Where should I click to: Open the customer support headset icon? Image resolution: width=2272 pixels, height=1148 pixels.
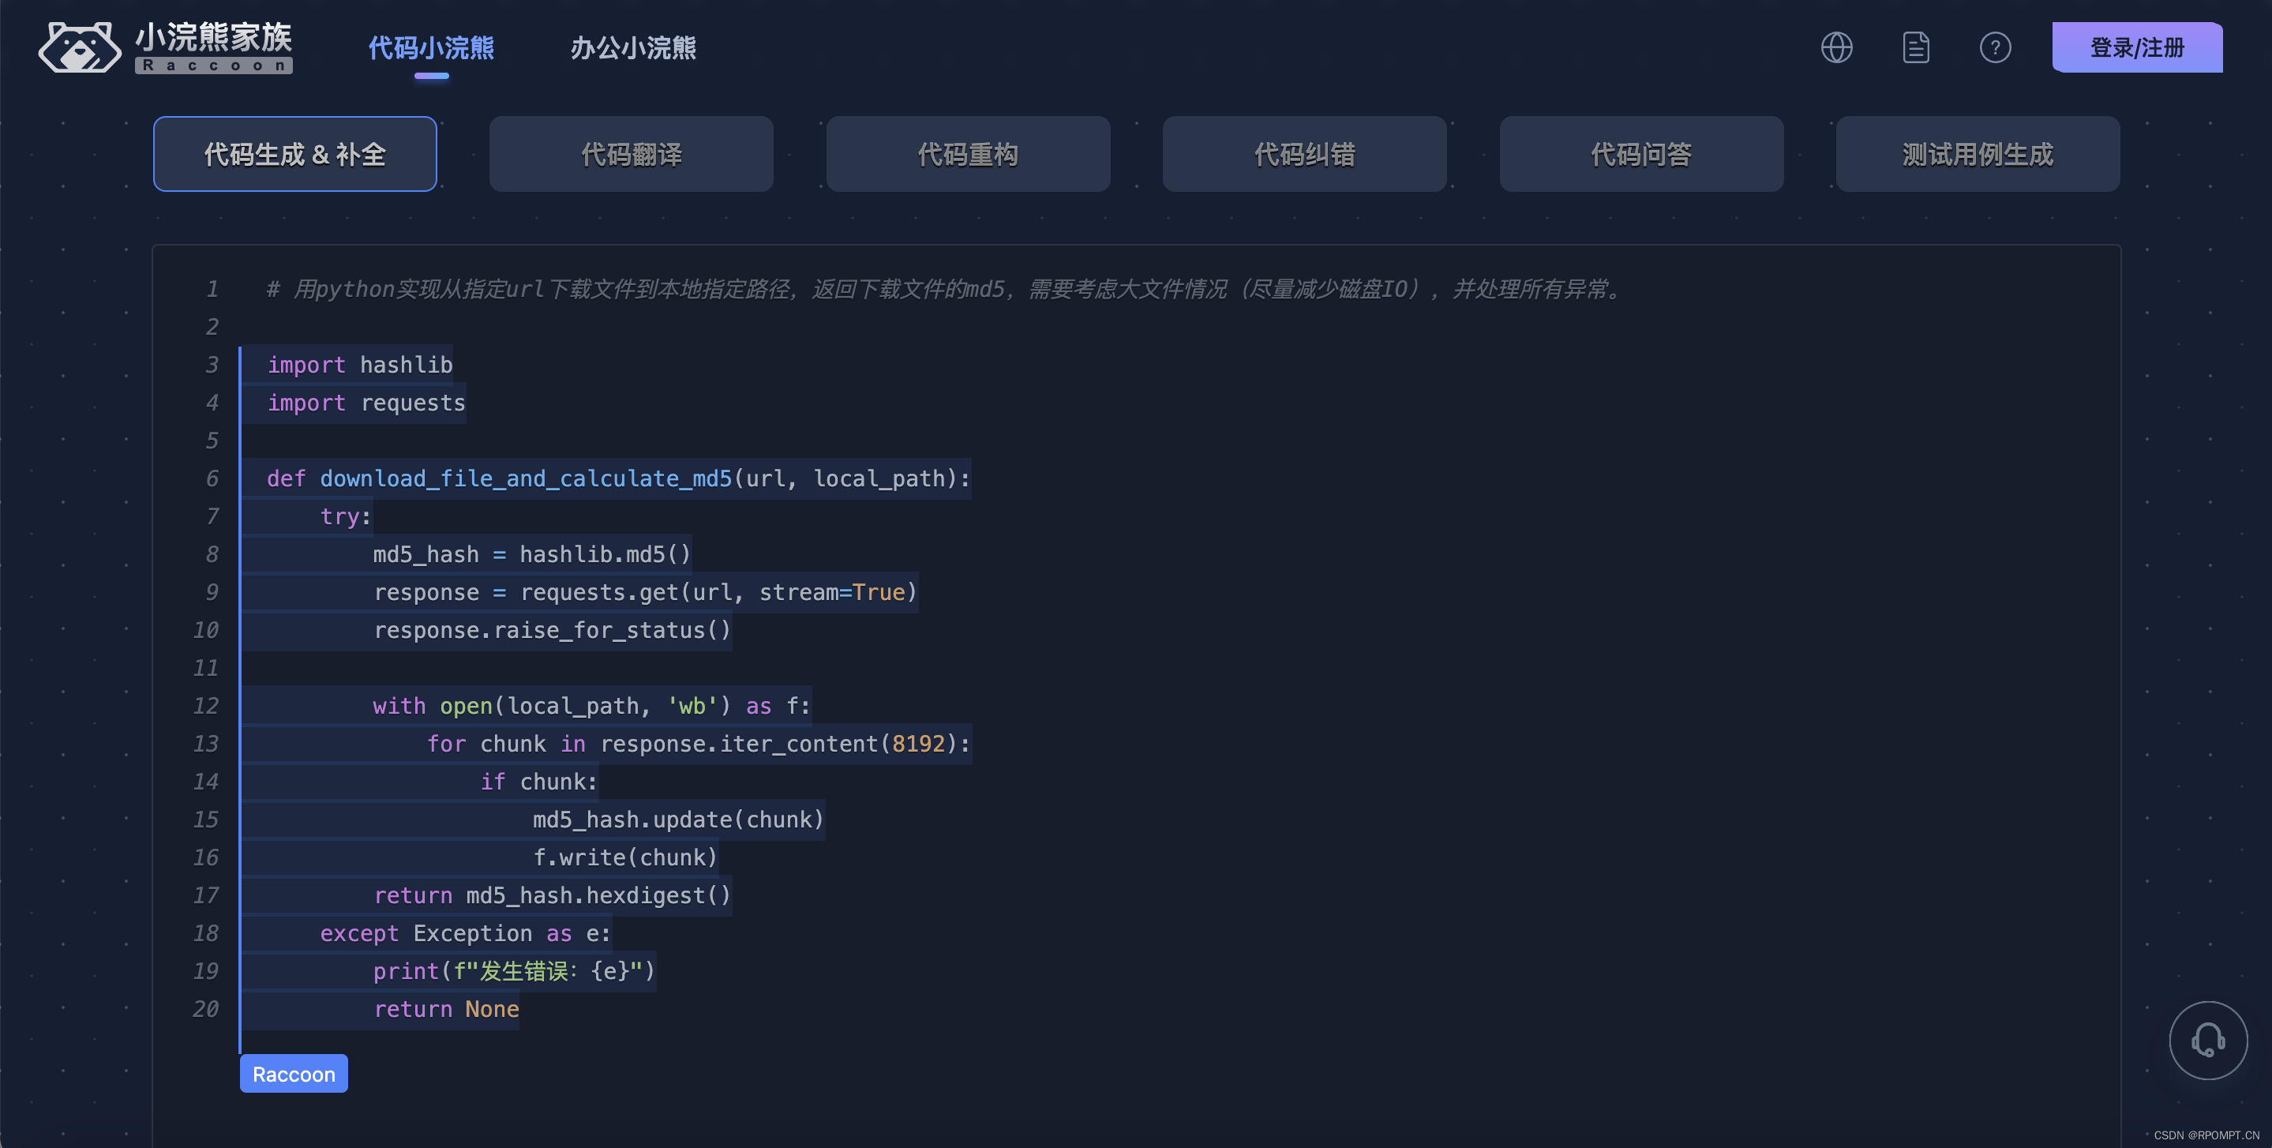[2207, 1040]
